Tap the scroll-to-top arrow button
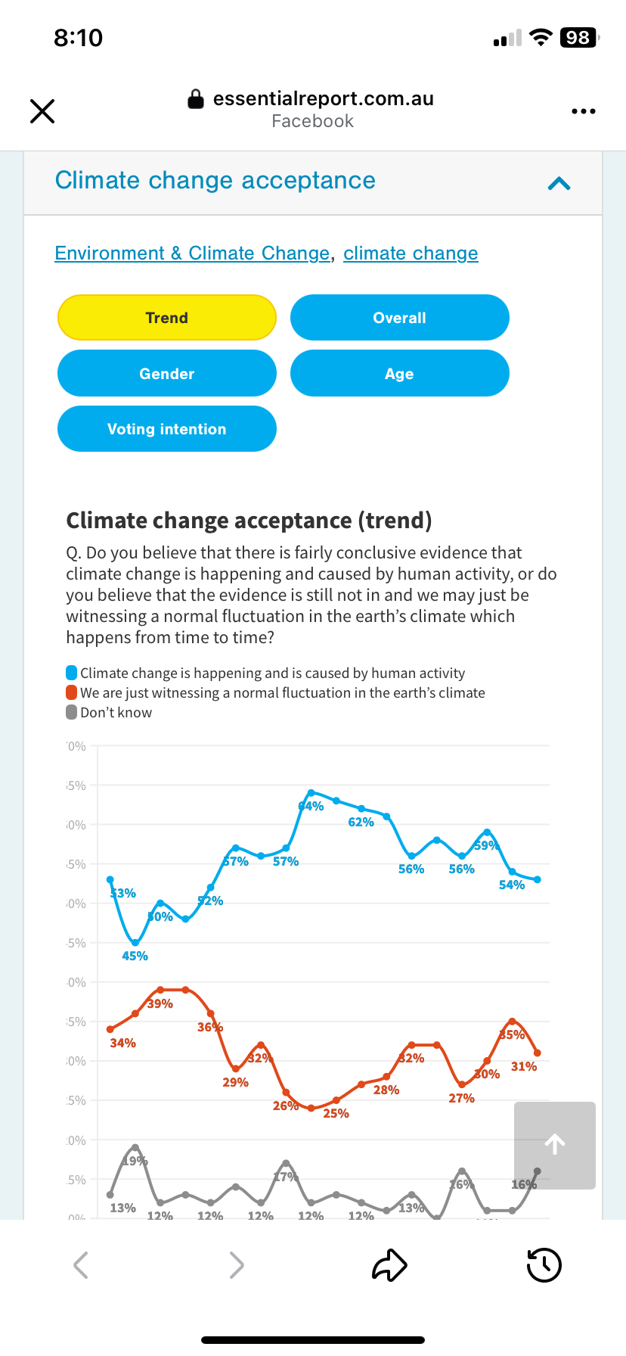This screenshot has height=1356, width=626. 555,1145
